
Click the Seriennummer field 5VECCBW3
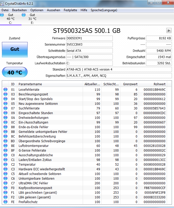click(89, 44)
